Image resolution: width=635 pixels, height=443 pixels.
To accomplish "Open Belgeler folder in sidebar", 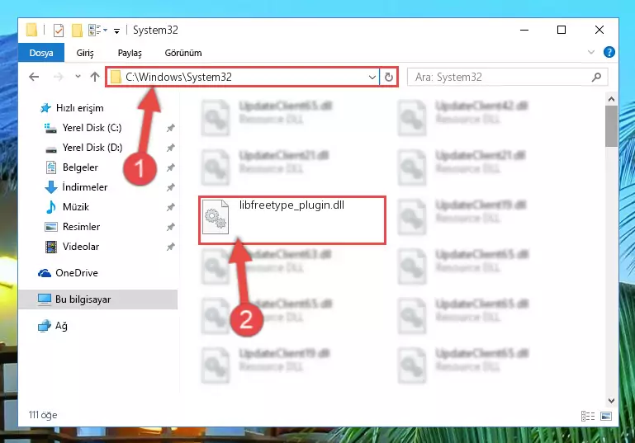I will tap(80, 167).
